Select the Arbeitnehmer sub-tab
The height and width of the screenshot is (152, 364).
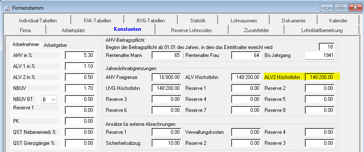click(26, 44)
